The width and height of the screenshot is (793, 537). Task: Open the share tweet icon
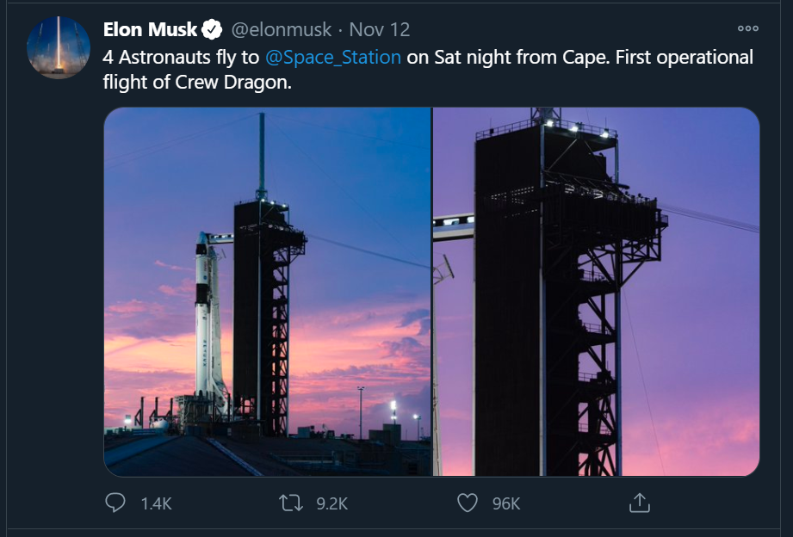(639, 502)
